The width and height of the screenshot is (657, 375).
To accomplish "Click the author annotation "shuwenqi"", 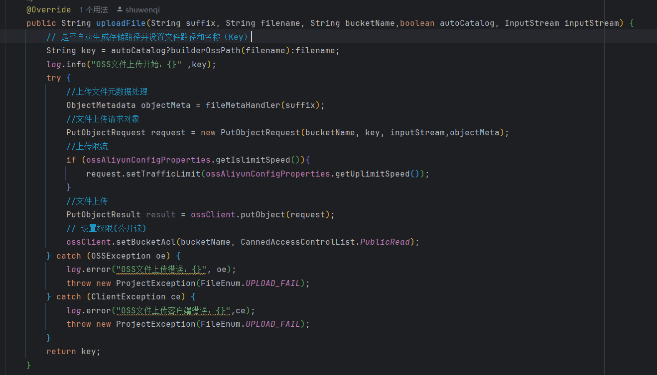I will [x=143, y=9].
